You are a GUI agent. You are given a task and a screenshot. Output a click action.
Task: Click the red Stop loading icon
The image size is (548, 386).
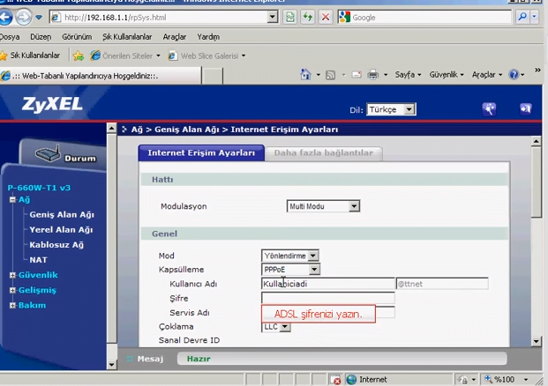(326, 17)
